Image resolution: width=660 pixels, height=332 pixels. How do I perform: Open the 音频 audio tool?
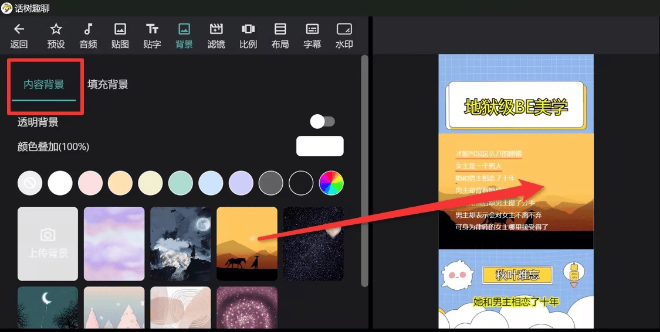pos(88,30)
